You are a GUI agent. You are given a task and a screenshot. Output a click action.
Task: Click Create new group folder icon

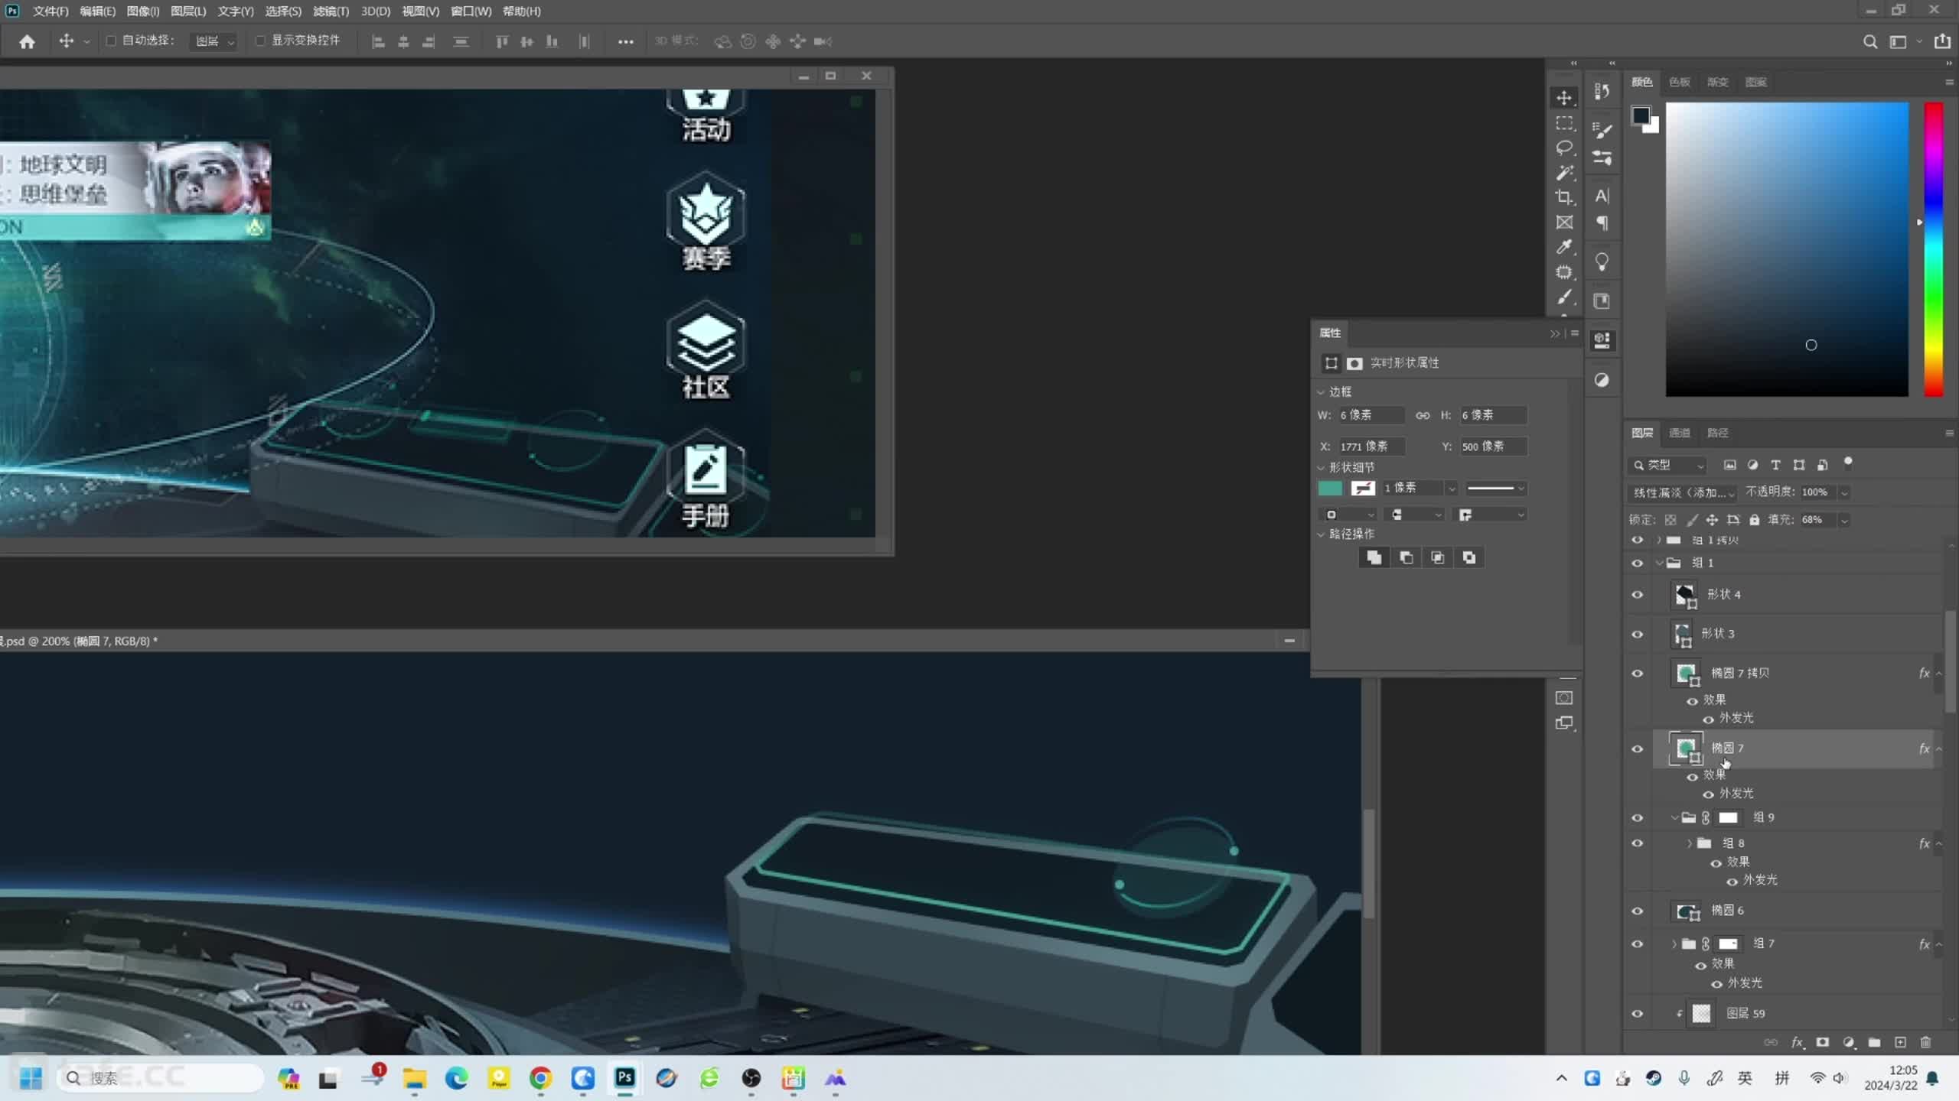point(1874,1042)
